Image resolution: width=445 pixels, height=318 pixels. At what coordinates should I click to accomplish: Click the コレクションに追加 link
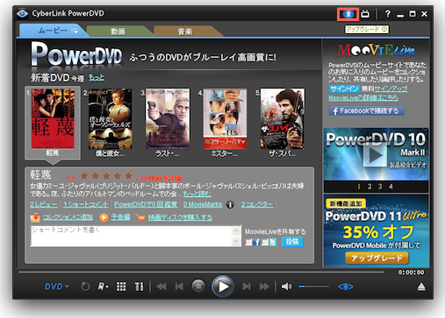(x=68, y=217)
